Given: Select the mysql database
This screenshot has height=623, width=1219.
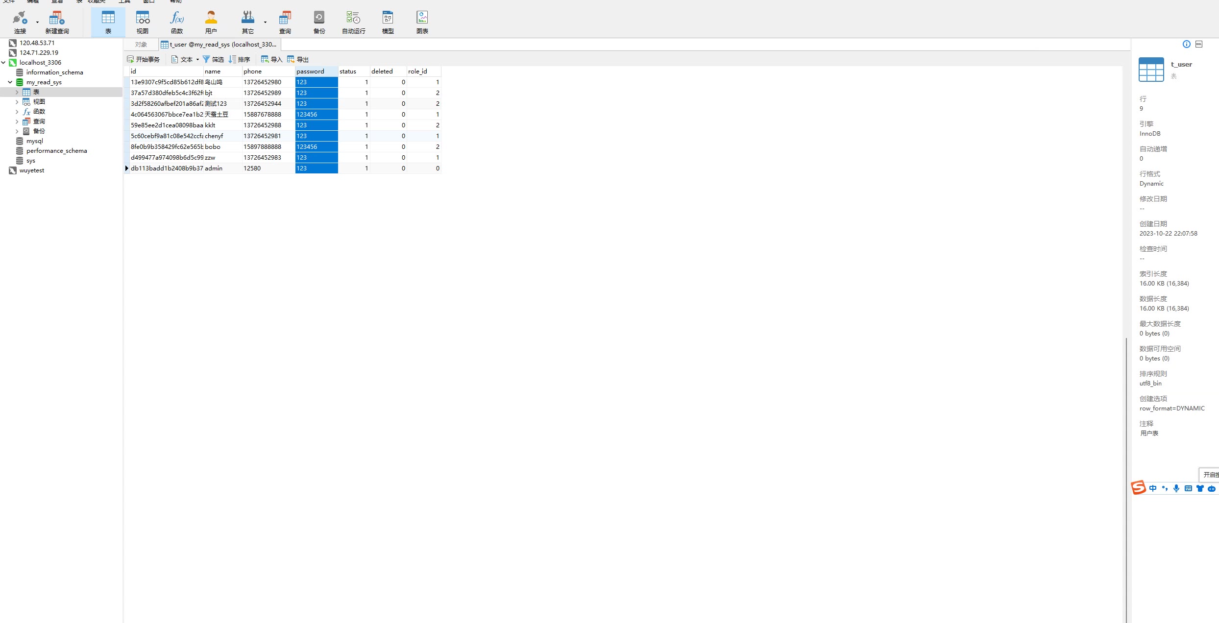Looking at the screenshot, I should pyautogui.click(x=34, y=141).
